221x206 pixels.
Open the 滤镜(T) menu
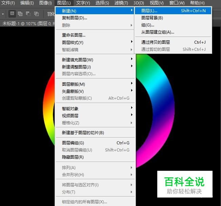(121, 3)
